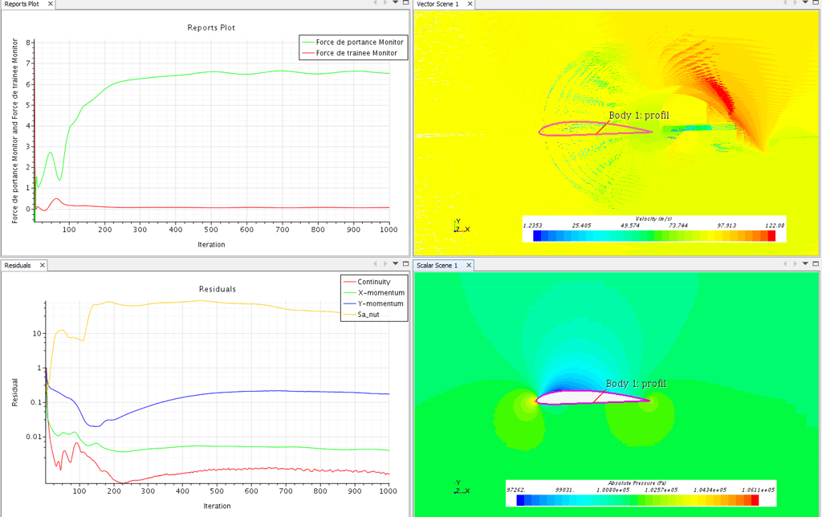
Task: Open tab list dropdown of Residuals panel
Action: tap(395, 263)
